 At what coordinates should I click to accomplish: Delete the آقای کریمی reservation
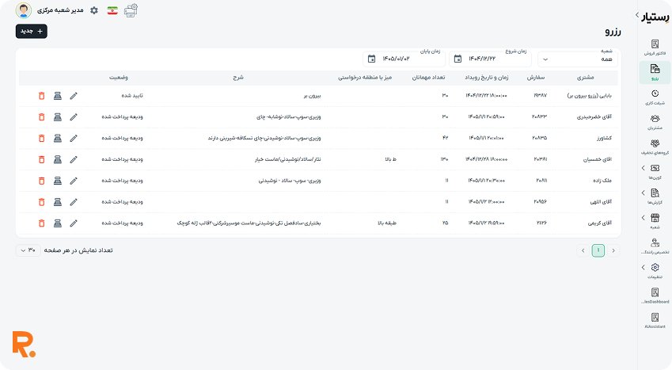click(x=42, y=223)
